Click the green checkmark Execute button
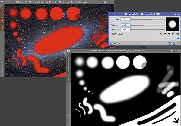This screenshot has width=181, height=126. pyautogui.click(x=115, y=44)
